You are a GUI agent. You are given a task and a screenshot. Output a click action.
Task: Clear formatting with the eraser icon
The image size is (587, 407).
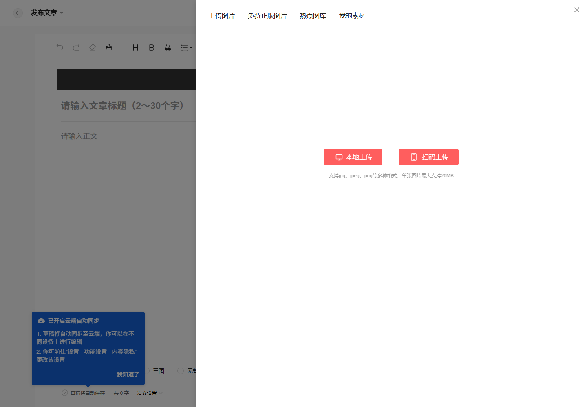tap(93, 48)
